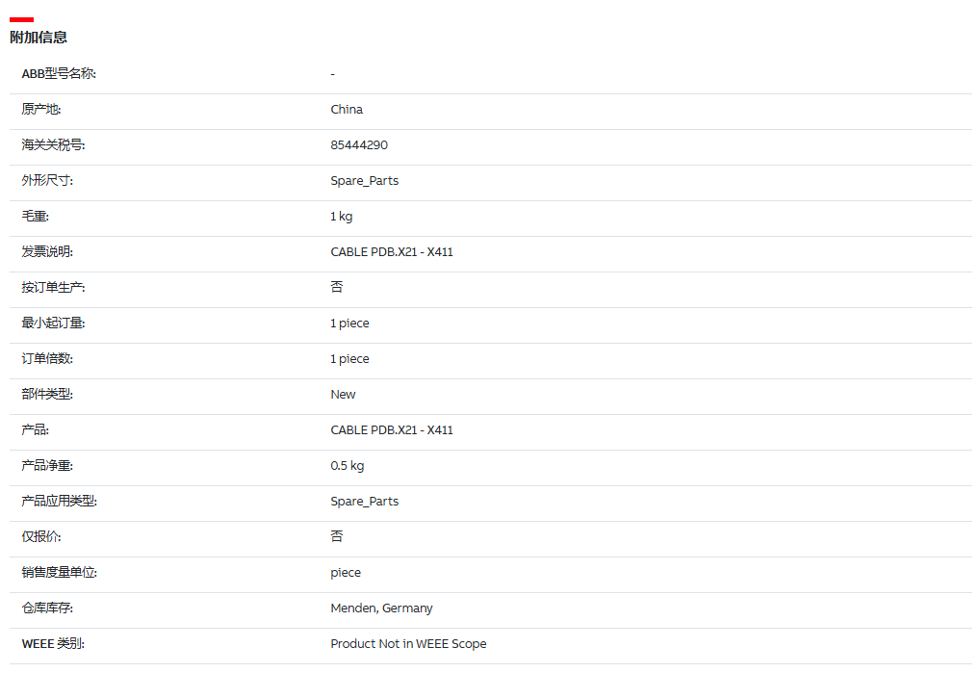
Task: Click the 海关关税号 label
Action: point(53,145)
